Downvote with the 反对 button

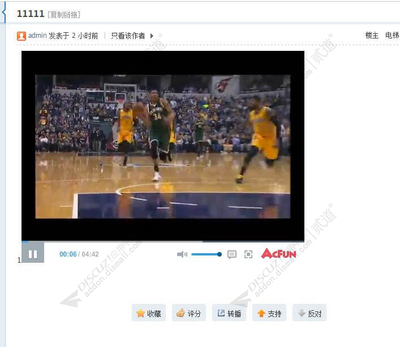point(309,313)
